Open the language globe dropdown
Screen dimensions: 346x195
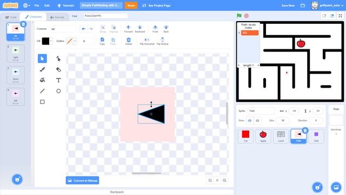pyautogui.click(x=26, y=5)
